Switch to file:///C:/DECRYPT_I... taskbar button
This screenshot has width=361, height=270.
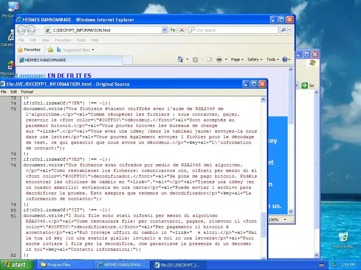pyautogui.click(x=178, y=265)
